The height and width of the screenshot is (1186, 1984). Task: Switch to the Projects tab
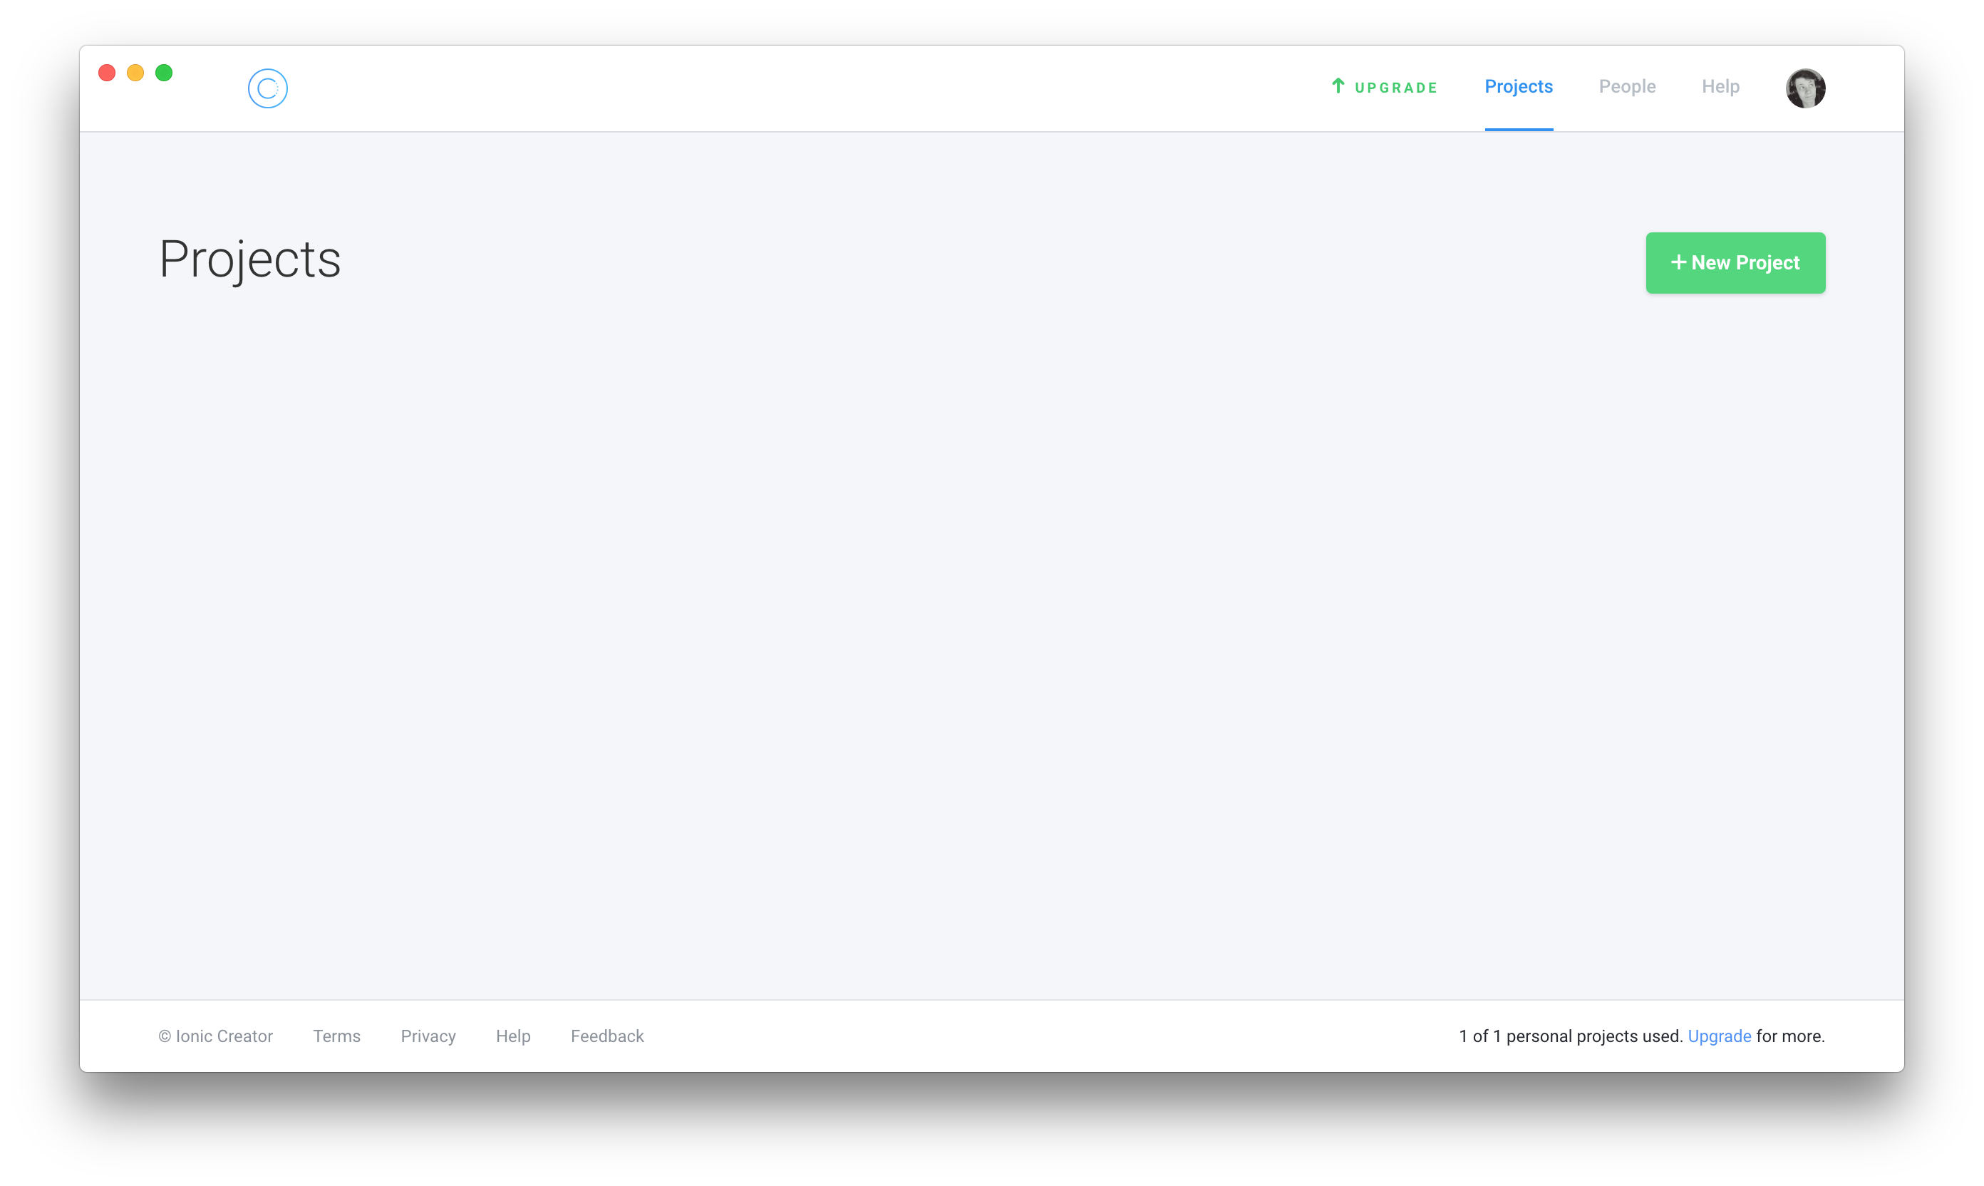[x=1517, y=86]
